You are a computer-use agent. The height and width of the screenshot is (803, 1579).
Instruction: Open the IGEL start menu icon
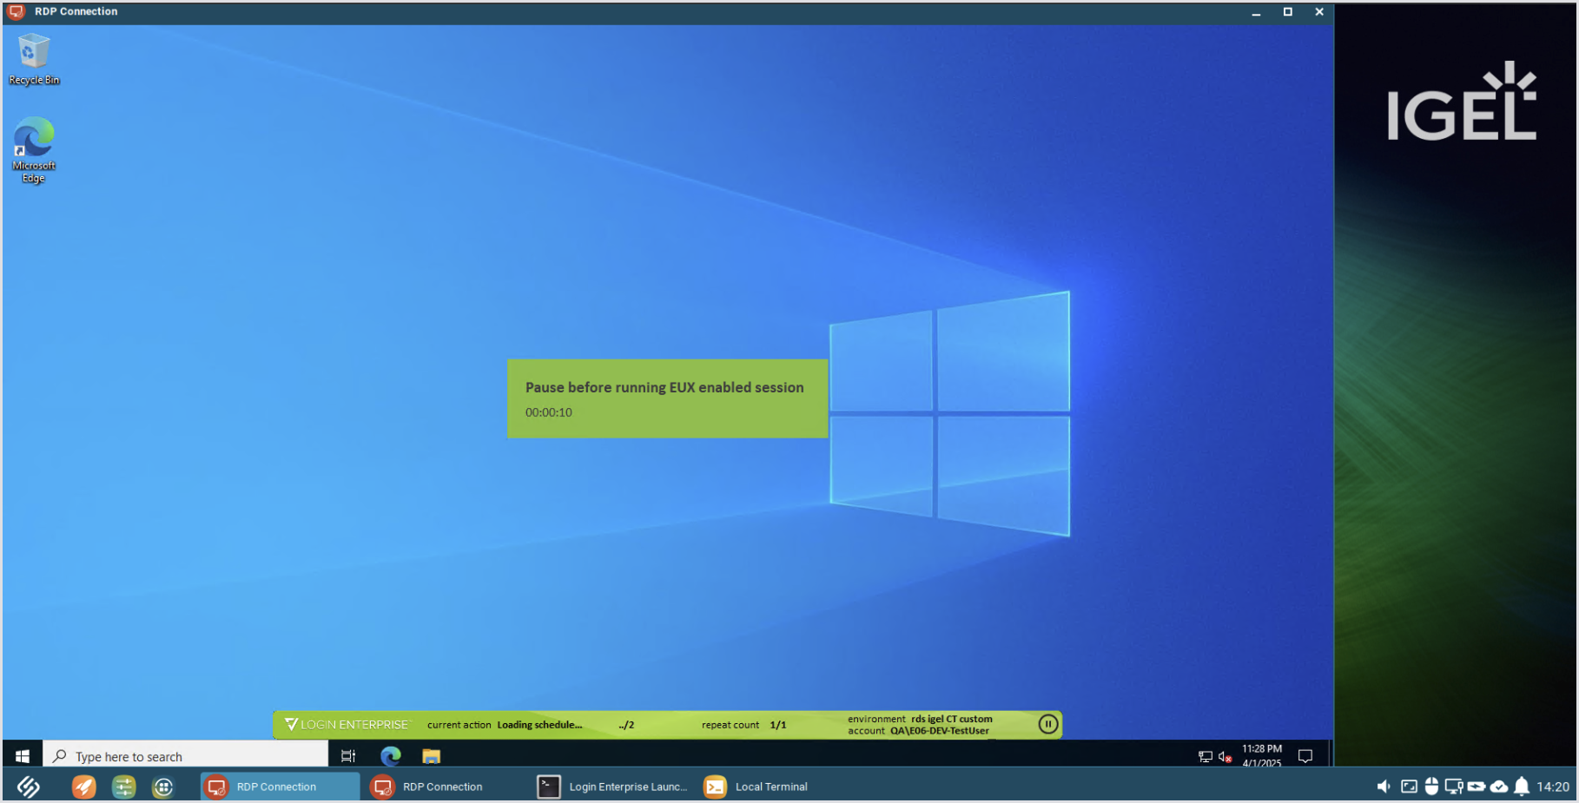click(28, 787)
